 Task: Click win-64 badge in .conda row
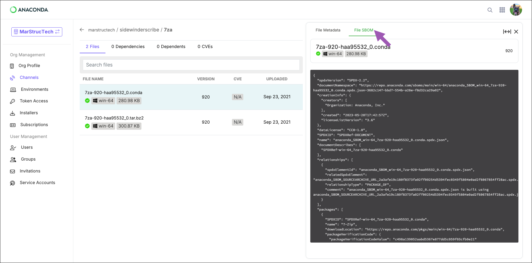pos(103,101)
